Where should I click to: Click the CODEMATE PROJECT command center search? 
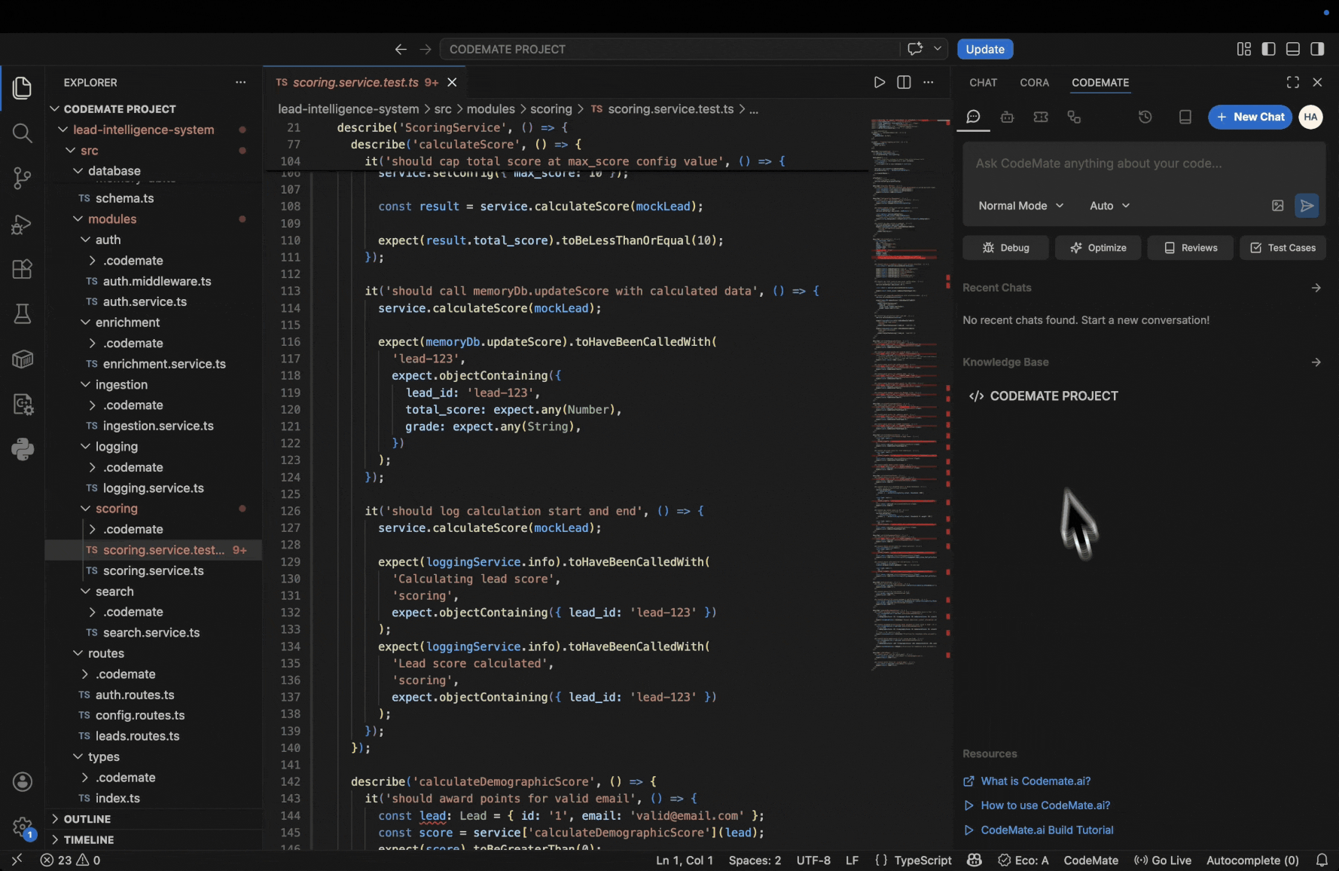[x=669, y=49]
